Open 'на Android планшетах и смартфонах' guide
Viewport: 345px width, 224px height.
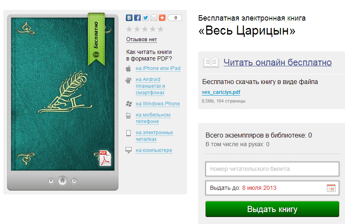(150, 86)
